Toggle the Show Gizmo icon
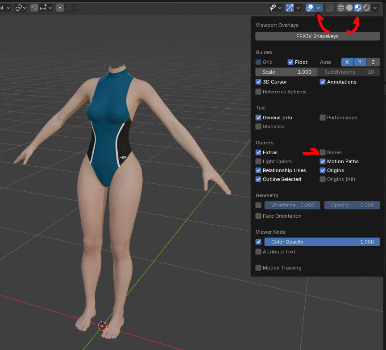The height and width of the screenshot is (350, 386). [x=290, y=8]
